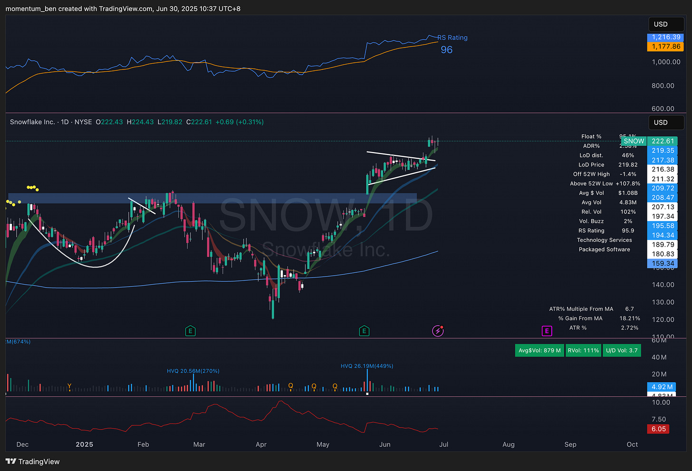692x471 pixels.
Task: Click the Above 52W Low +107.8% value
Action: point(628,183)
